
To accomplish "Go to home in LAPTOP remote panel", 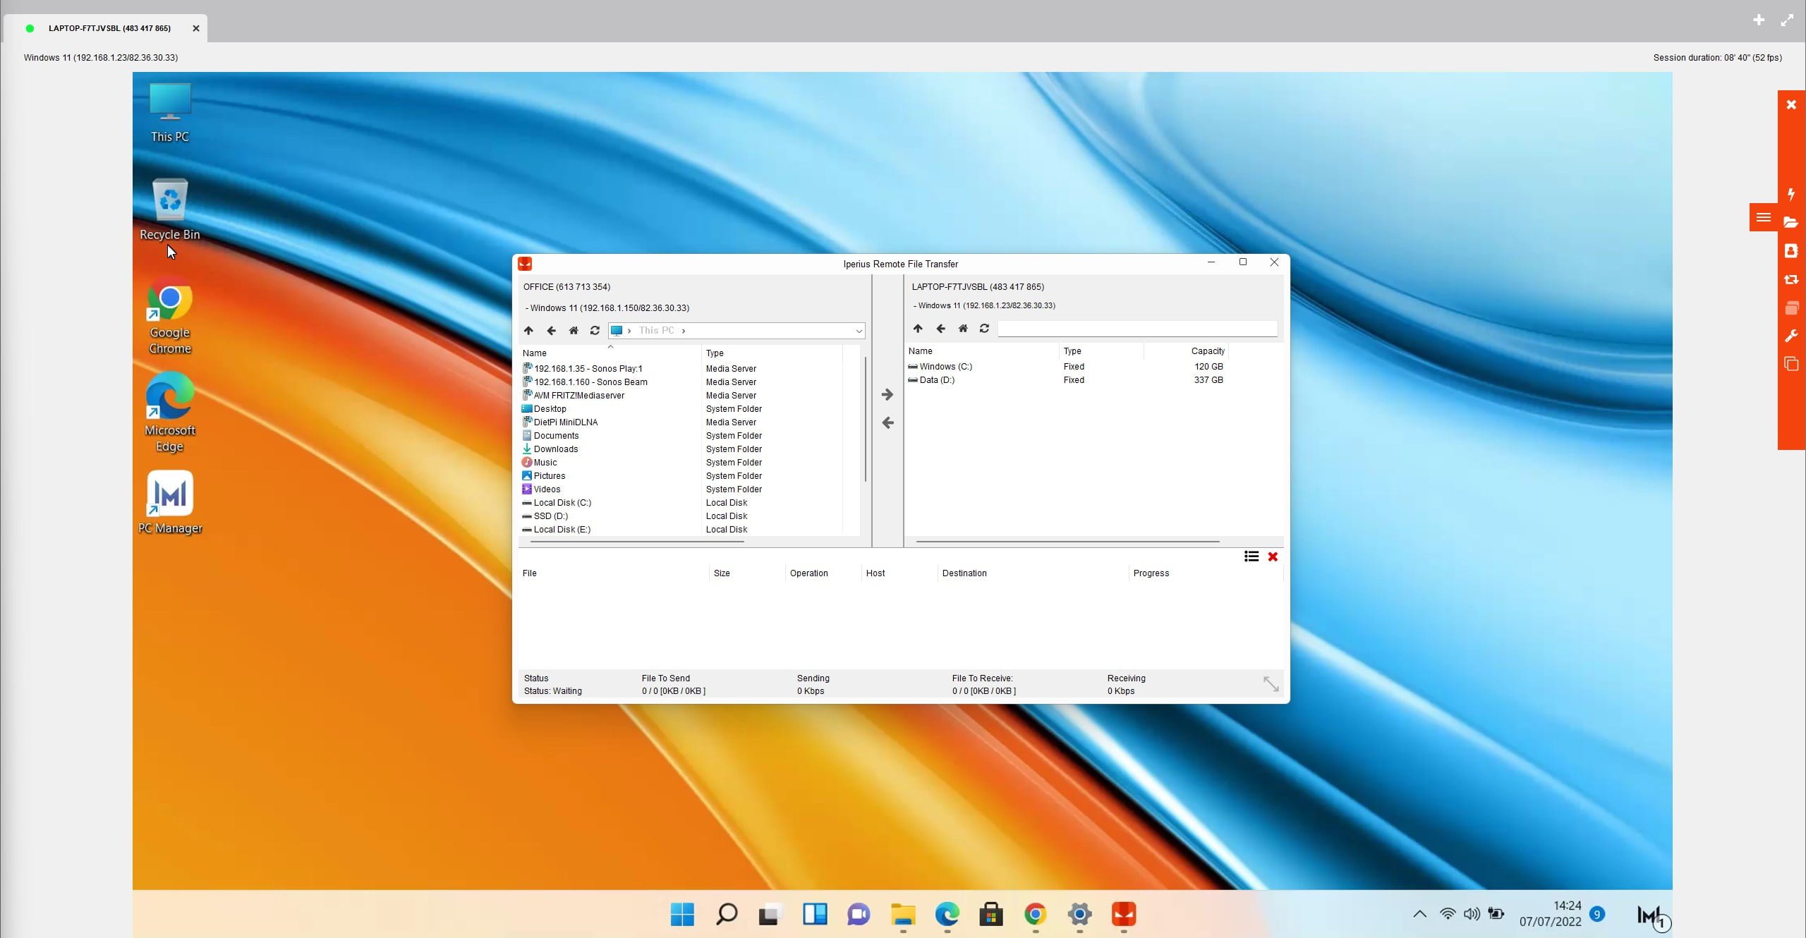I will pyautogui.click(x=962, y=329).
